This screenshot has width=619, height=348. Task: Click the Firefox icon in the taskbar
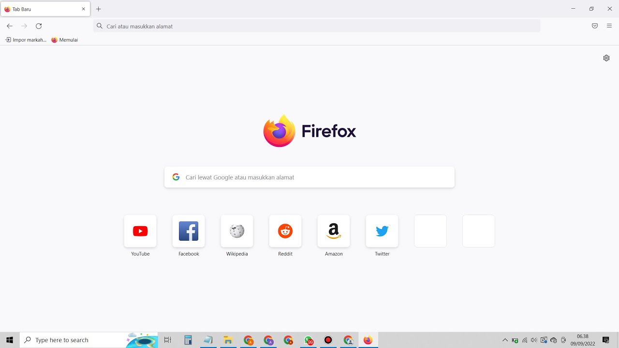point(368,340)
